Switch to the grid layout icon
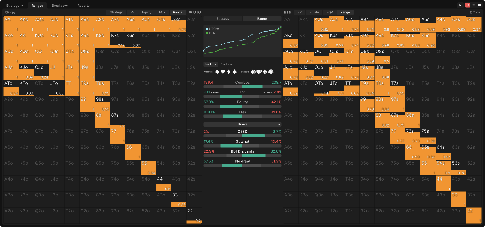Image resolution: width=485 pixels, height=227 pixels. pos(473,5)
